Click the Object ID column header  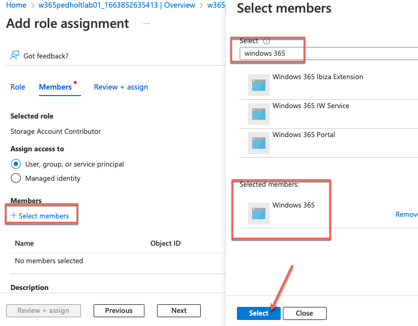point(165,243)
